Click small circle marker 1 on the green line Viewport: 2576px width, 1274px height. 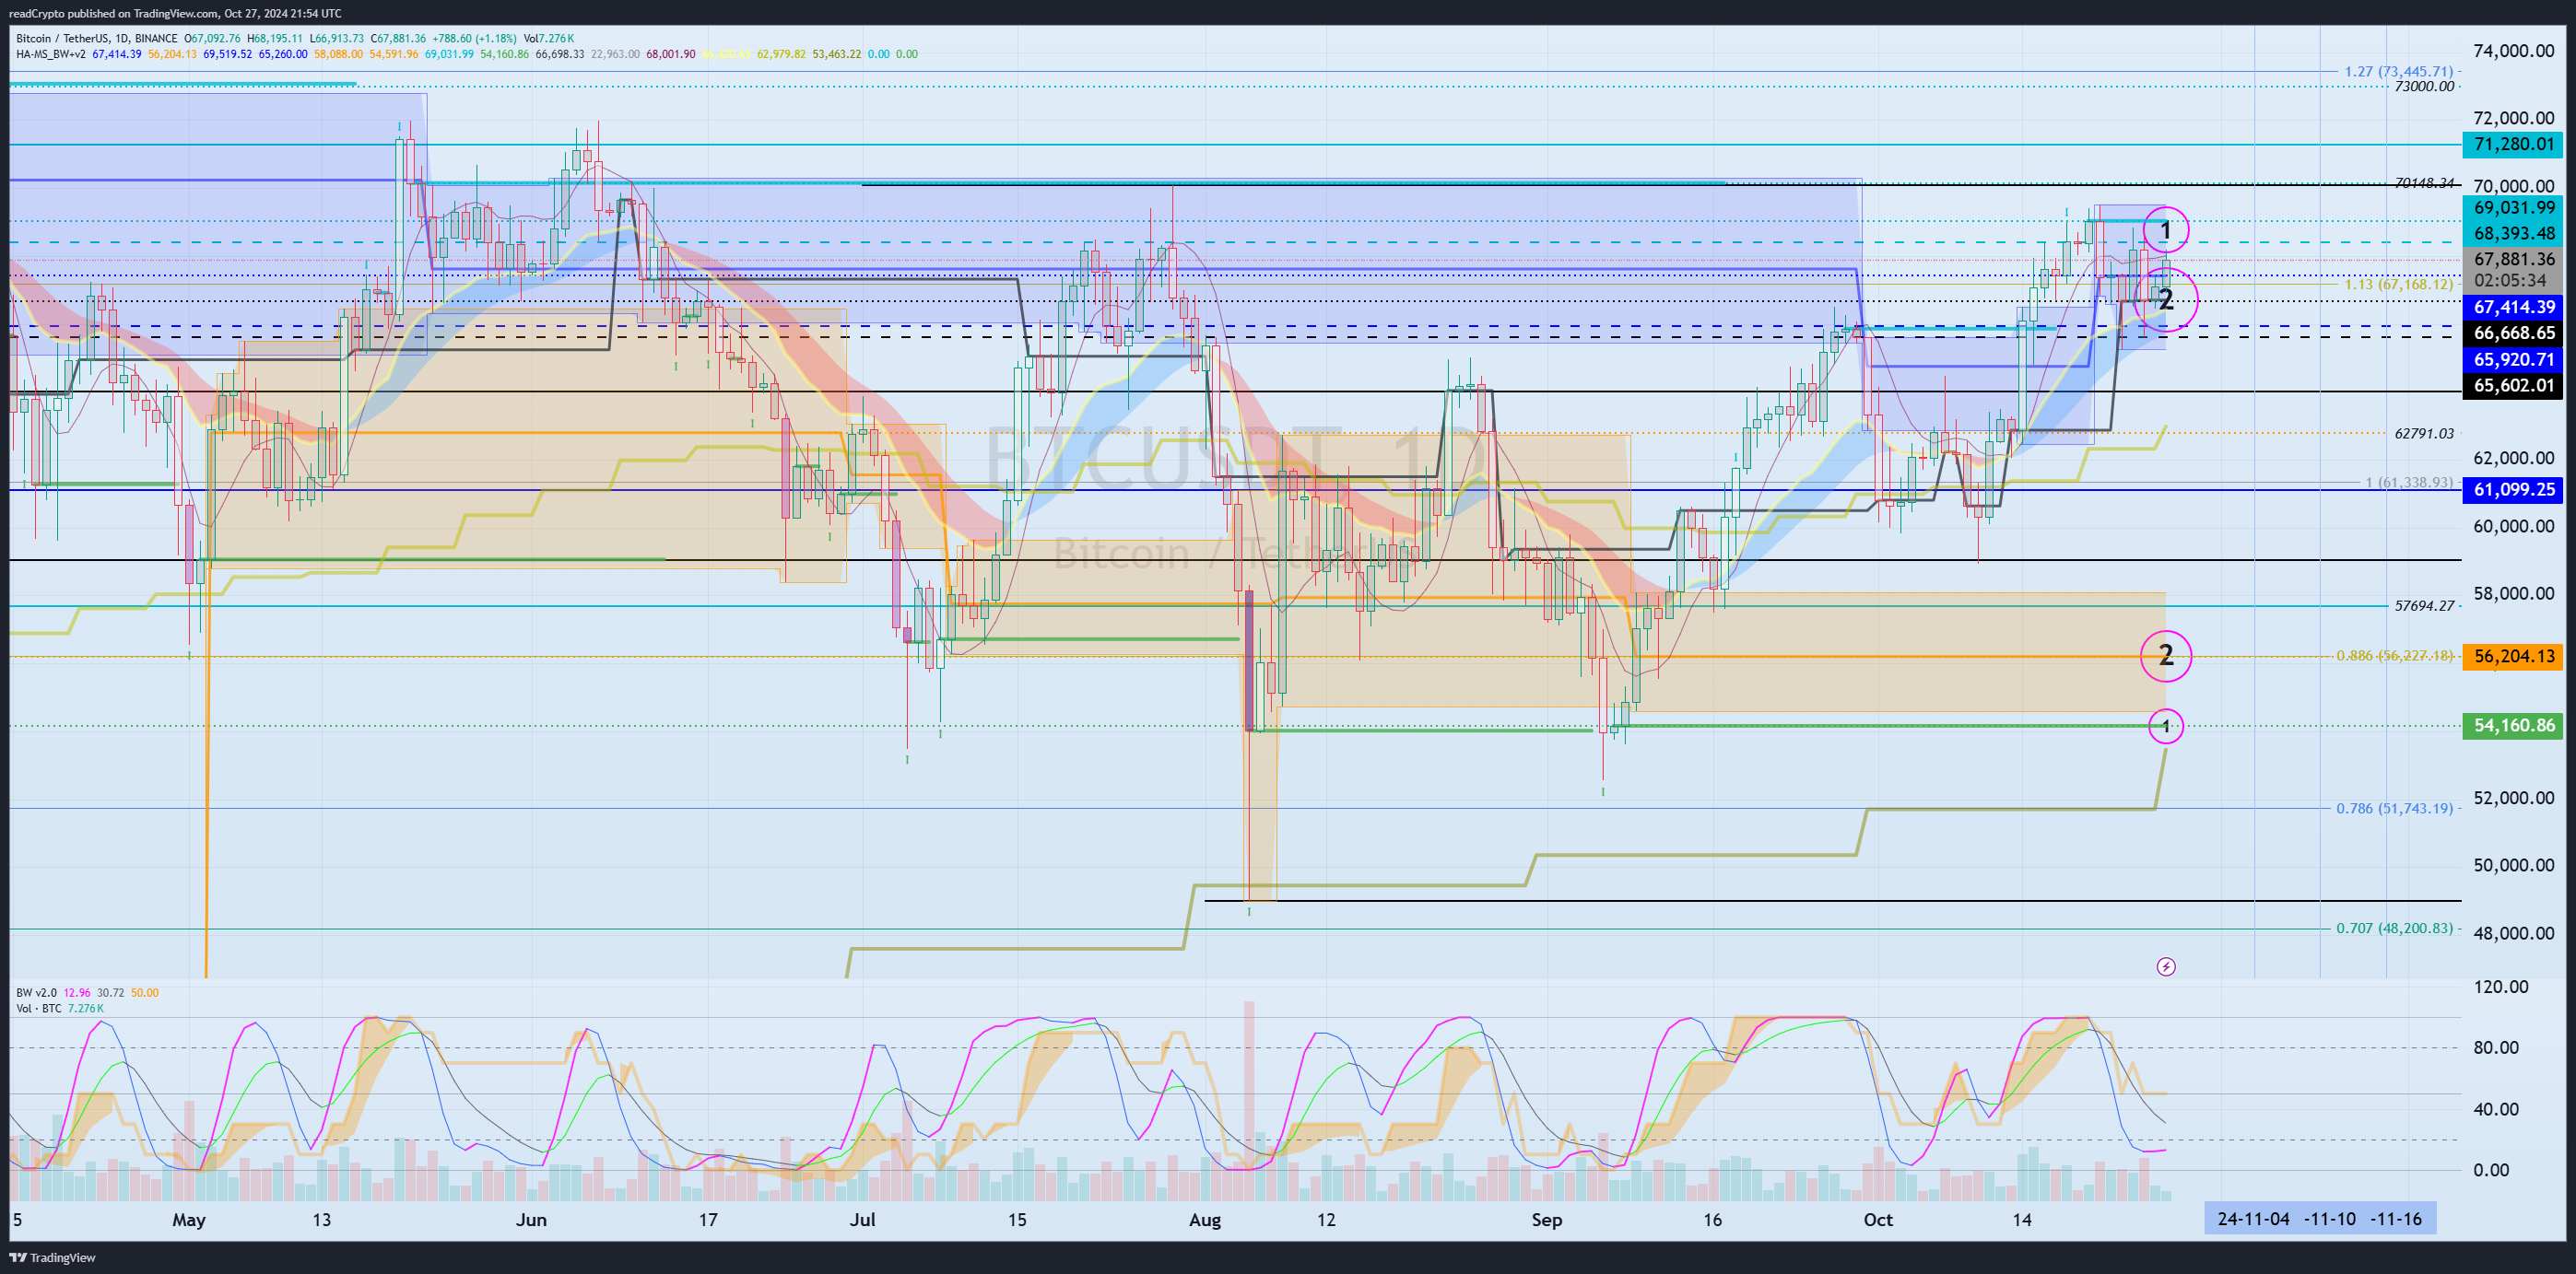(2165, 725)
